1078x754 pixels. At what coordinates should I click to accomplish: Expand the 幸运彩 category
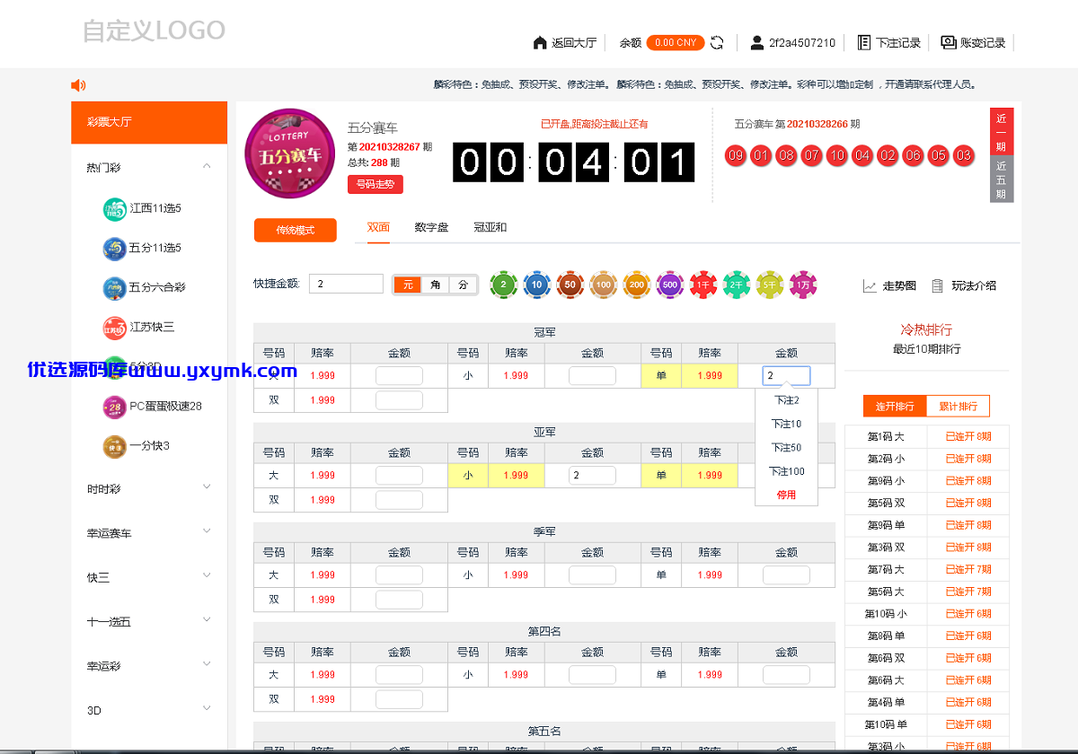pos(208,665)
